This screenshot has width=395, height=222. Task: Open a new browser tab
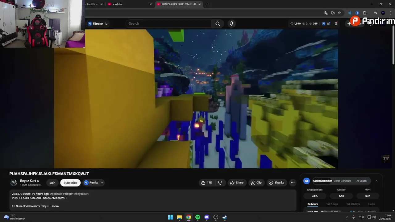coord(207,4)
